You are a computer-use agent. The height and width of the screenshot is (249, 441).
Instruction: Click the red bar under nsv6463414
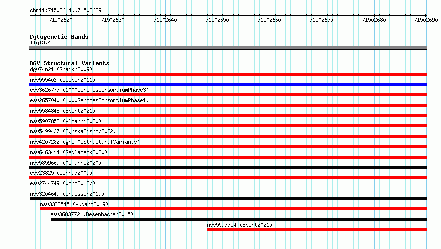pos(228,157)
